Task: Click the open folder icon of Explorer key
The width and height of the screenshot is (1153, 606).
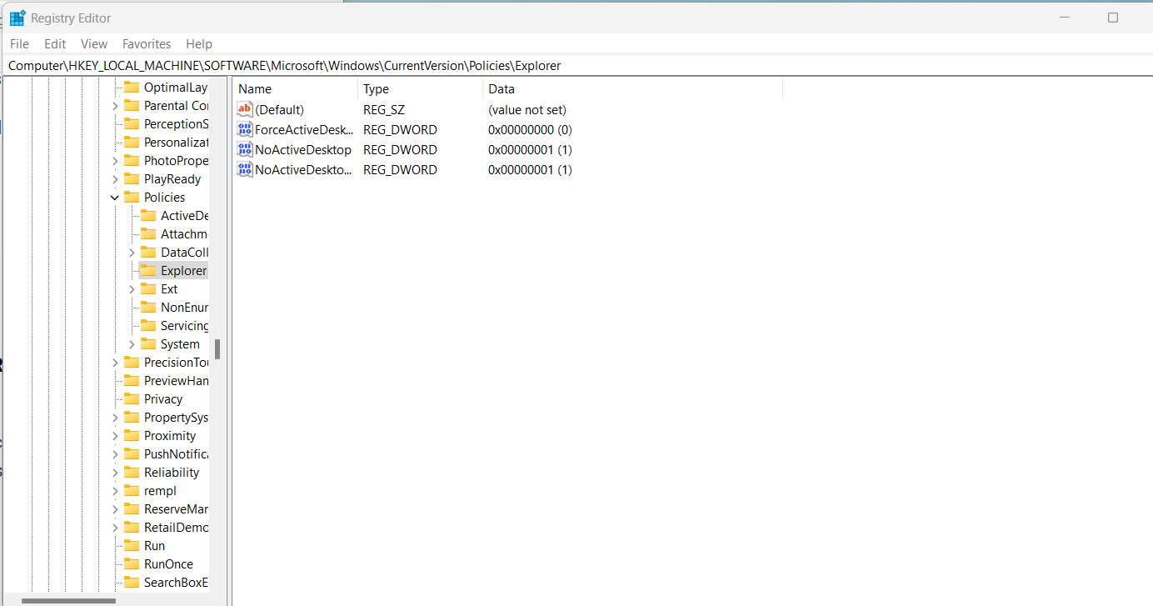Action: pyautogui.click(x=148, y=270)
